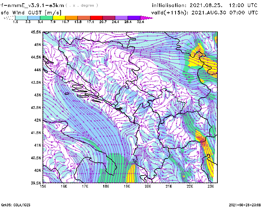Click the '( . x . degree )' label
Viewport: 268px width, 207px height.
82,5
